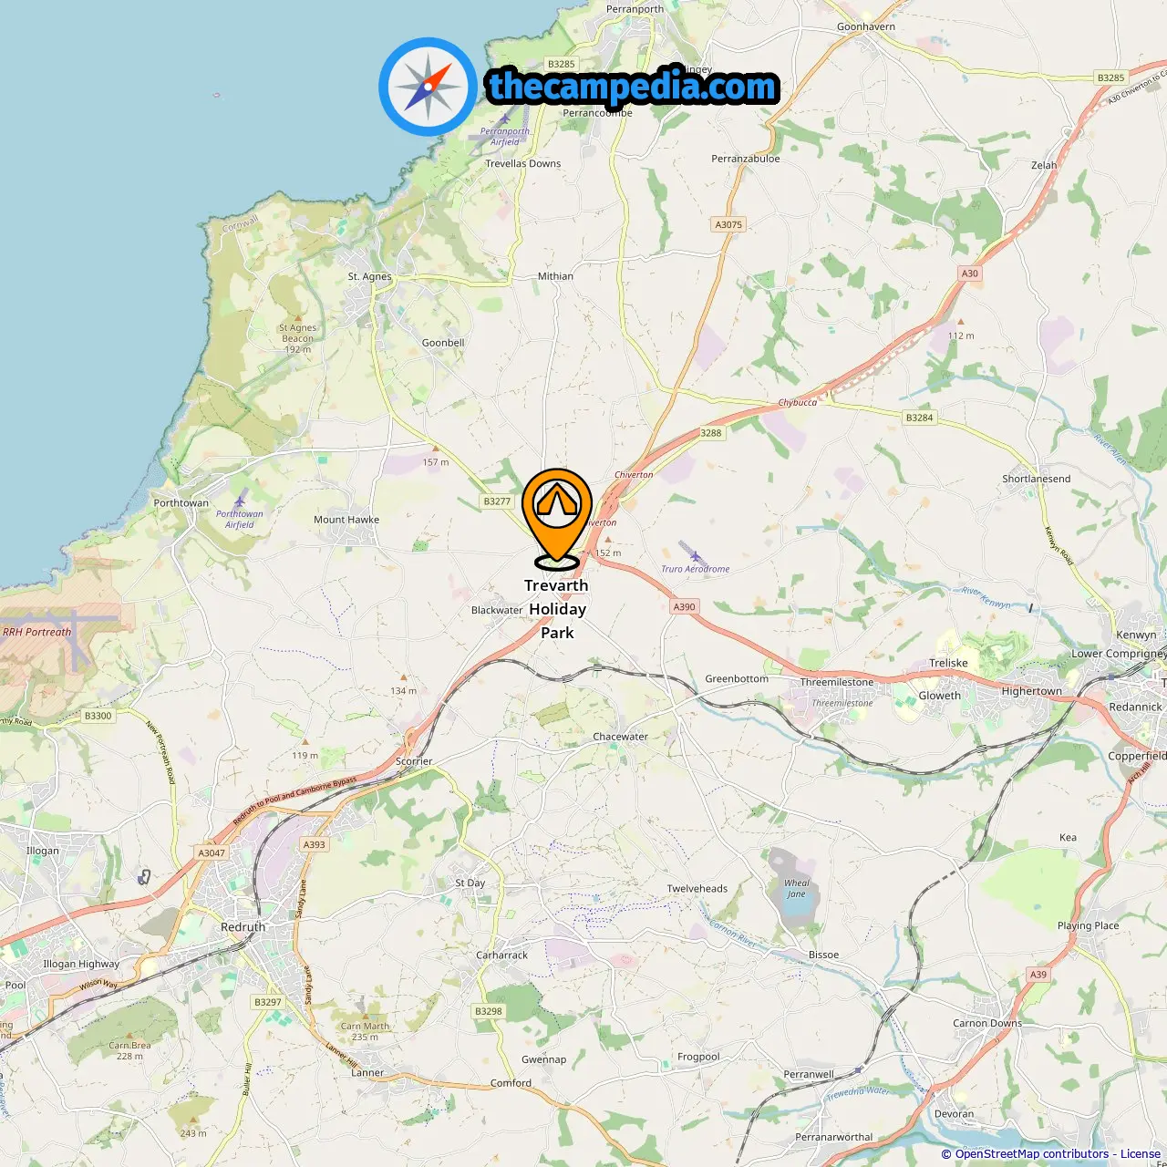Open the thecampedia.com logo text

point(633,87)
